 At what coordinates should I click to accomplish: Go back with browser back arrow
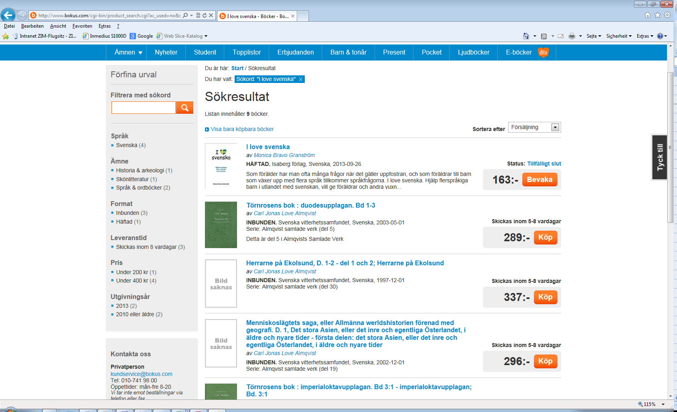[x=8, y=15]
